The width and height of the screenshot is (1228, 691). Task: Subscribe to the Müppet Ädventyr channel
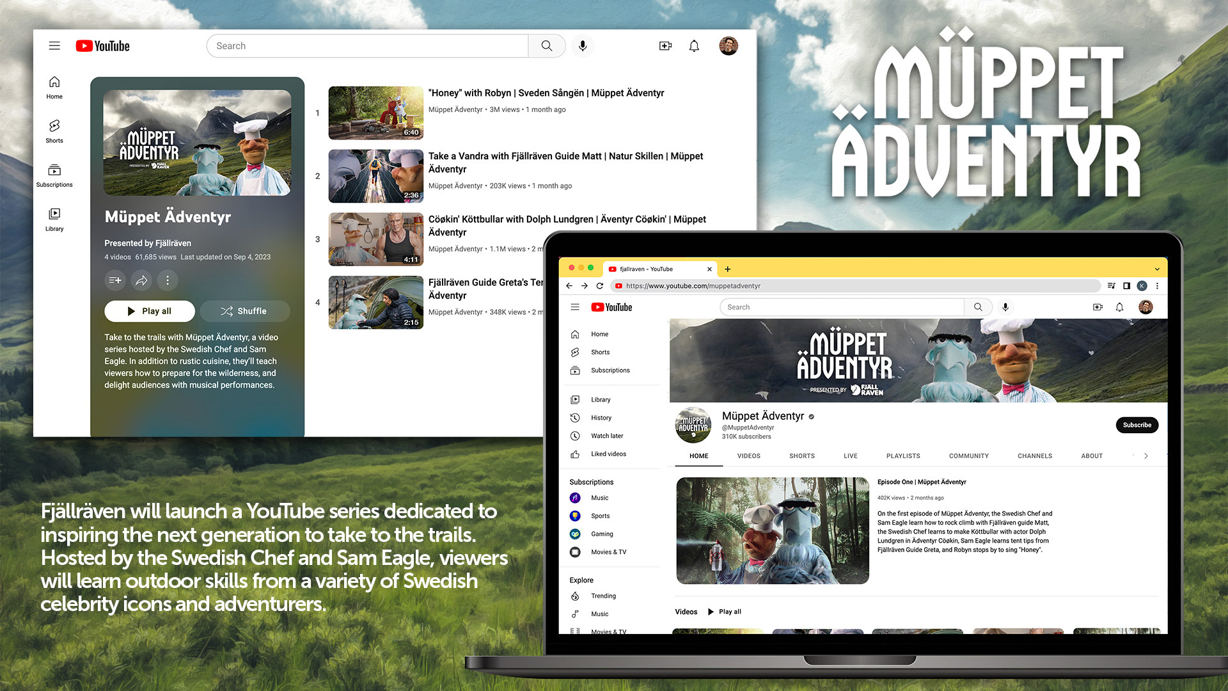[1137, 425]
